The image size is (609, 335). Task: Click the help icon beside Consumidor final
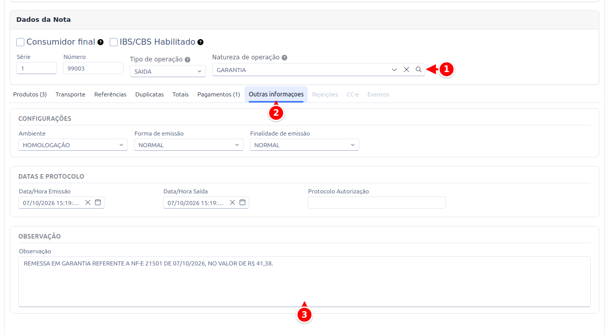coord(100,42)
